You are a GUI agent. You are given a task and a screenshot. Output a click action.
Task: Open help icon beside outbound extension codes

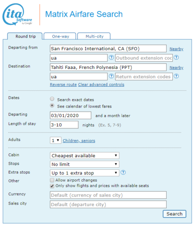pyautogui.click(x=176, y=58)
